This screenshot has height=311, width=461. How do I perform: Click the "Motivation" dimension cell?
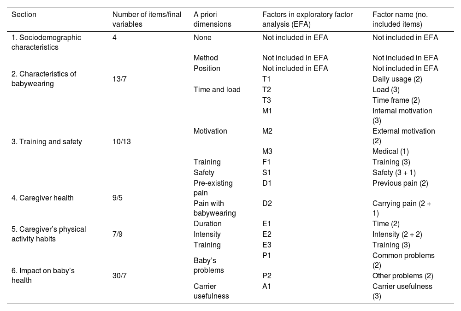pos(210,131)
